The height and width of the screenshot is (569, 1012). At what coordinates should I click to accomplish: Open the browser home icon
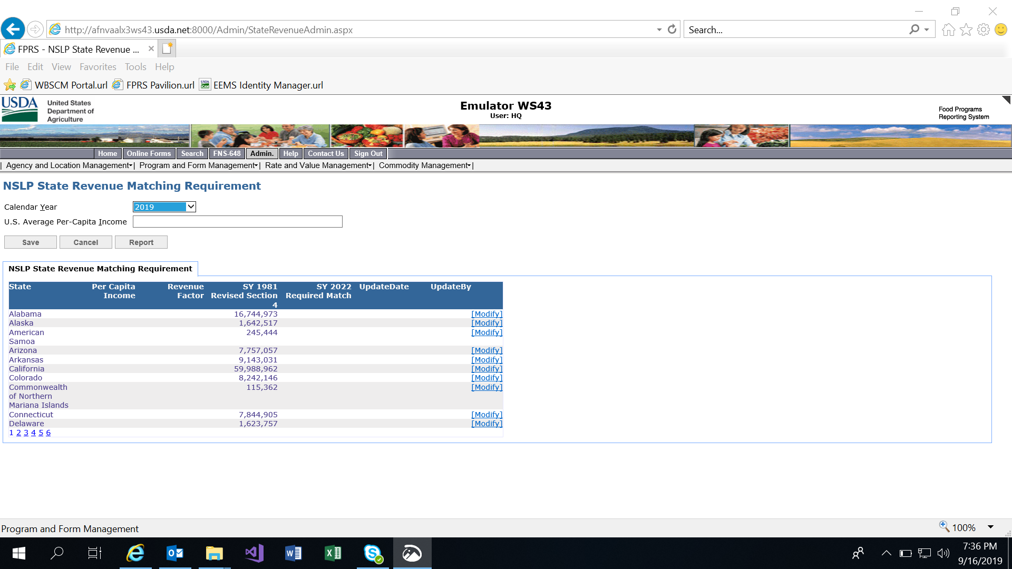[x=948, y=30]
